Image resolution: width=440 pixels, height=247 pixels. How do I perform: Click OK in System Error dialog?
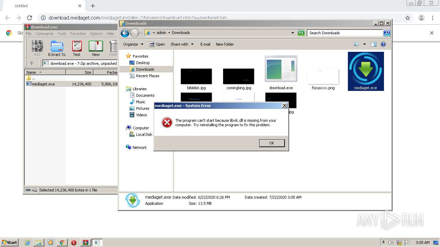(x=272, y=143)
